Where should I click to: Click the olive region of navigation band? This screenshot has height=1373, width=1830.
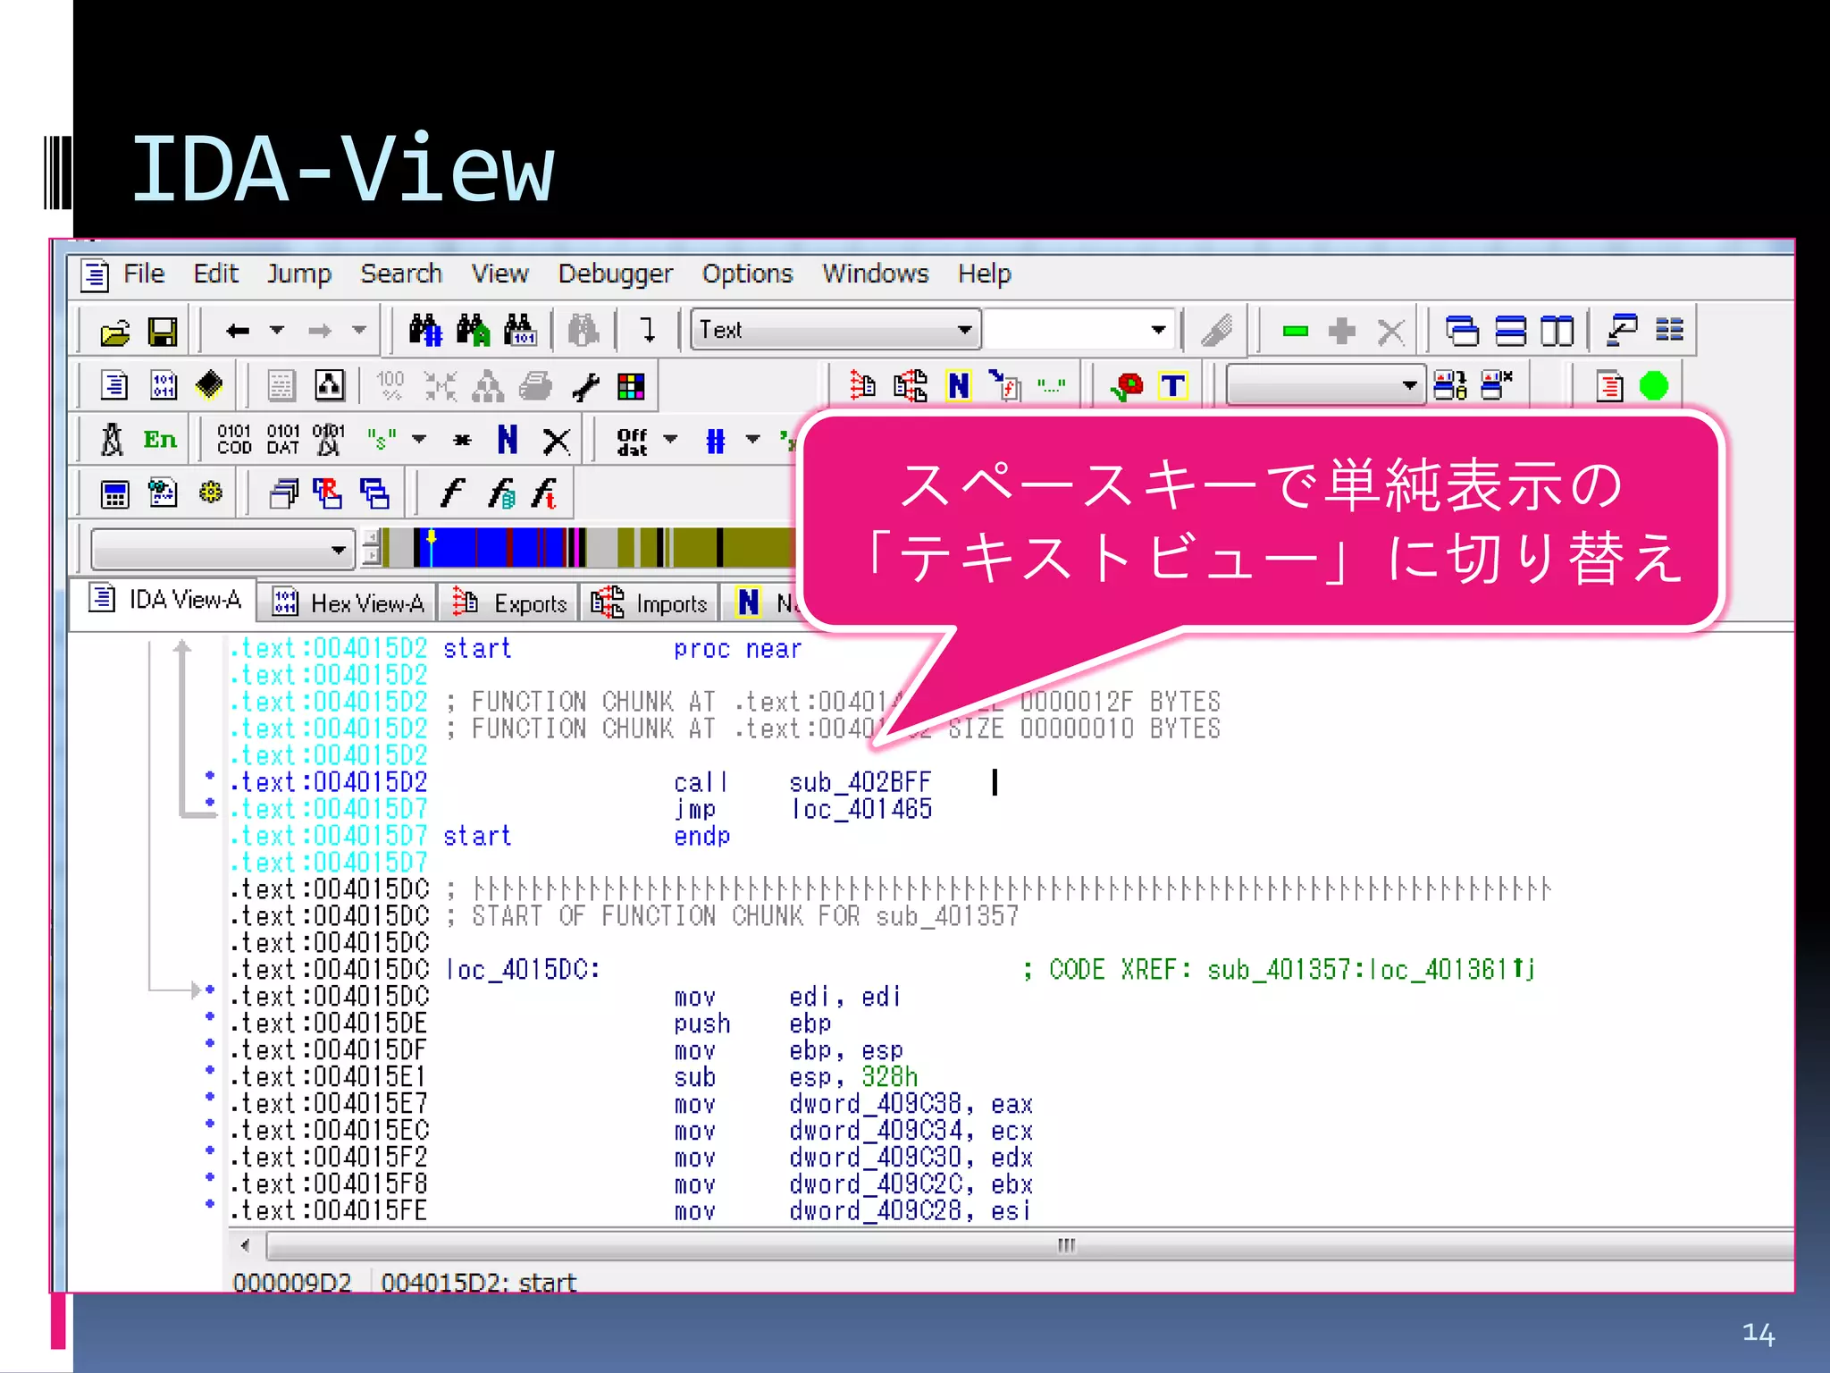tap(758, 547)
